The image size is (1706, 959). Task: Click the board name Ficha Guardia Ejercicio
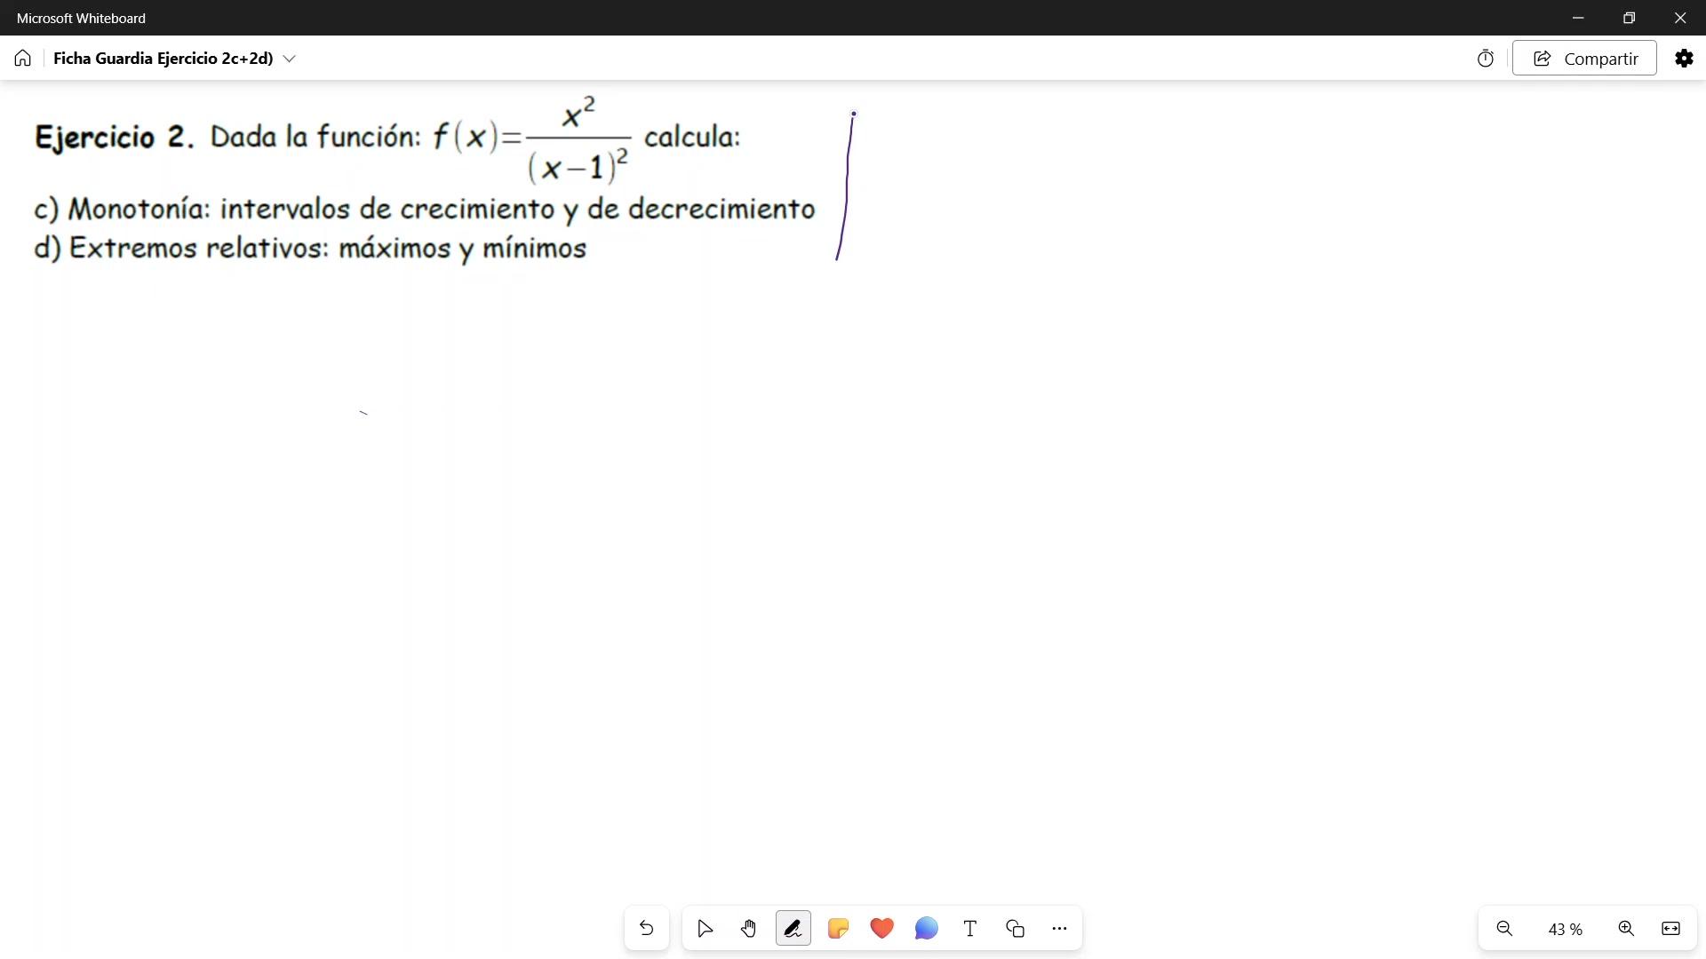click(x=163, y=59)
